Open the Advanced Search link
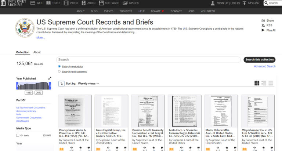Image resolution: width=282 pixels, height=151 pixels. 264,66
